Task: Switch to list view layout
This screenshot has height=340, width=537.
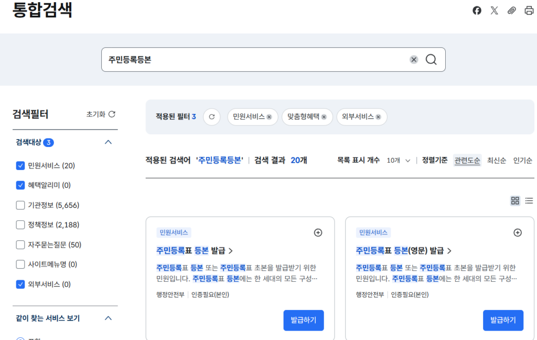Action: click(529, 200)
